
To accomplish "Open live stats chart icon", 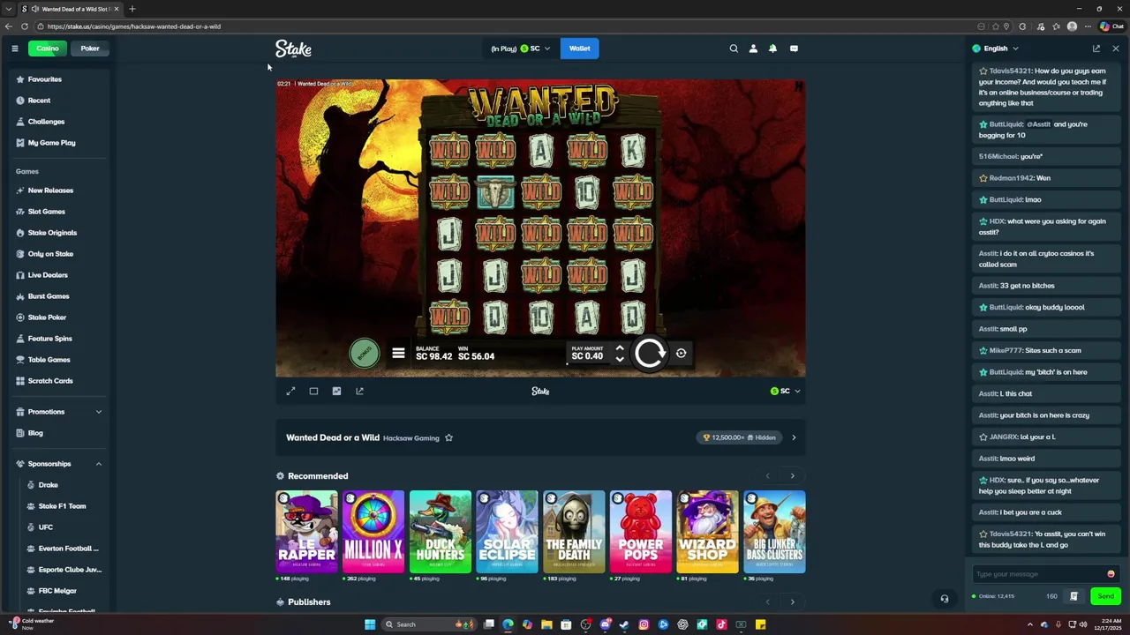I will coord(336,391).
